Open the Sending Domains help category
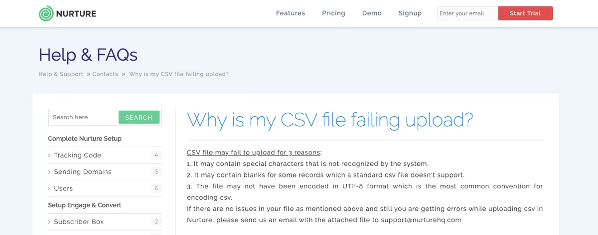This screenshot has height=235, width=598. 83,172
